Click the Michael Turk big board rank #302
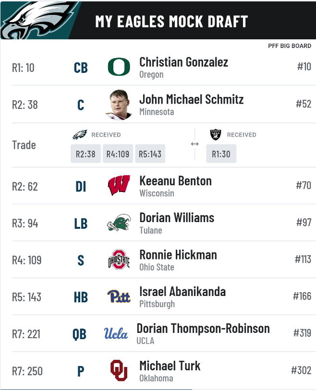This screenshot has height=390, width=316. (x=301, y=370)
